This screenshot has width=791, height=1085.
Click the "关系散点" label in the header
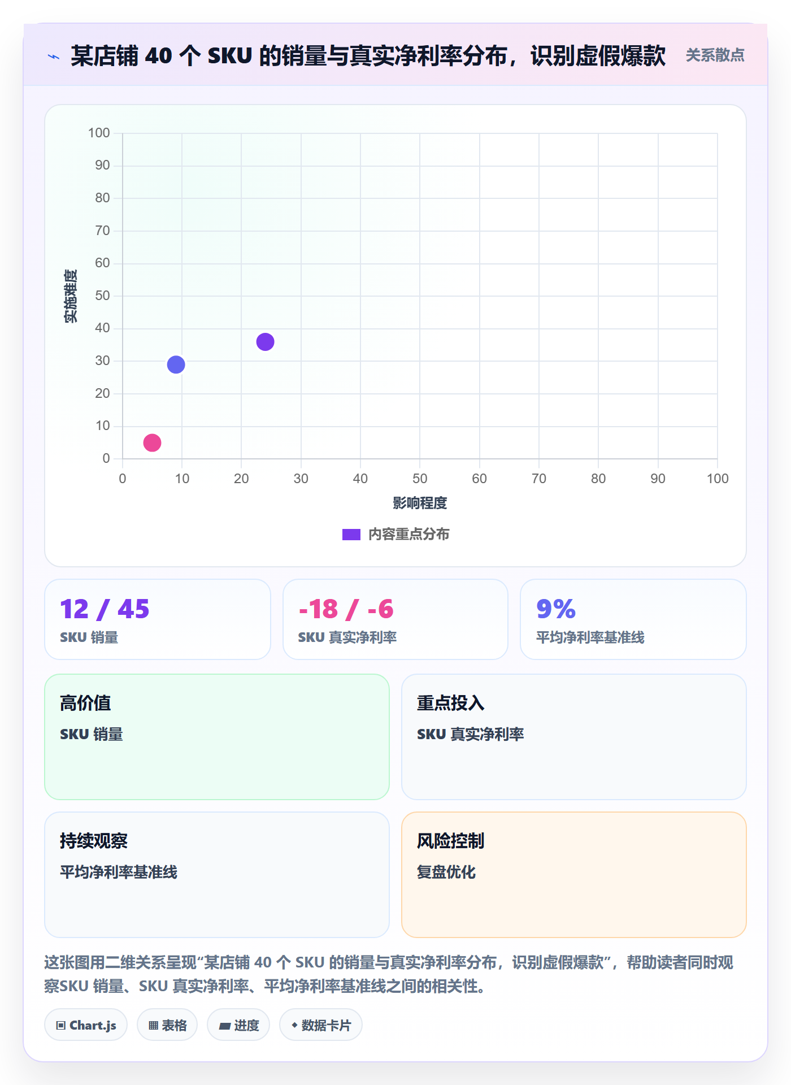(x=715, y=55)
